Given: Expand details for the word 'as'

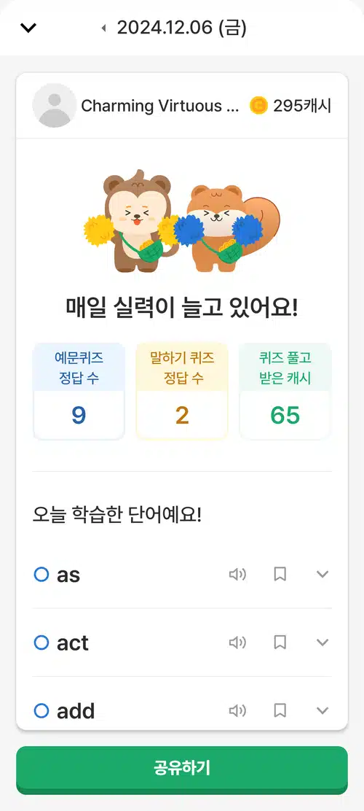Looking at the screenshot, I should point(323,574).
